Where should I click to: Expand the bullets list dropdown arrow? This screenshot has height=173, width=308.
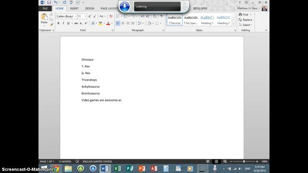click(121, 16)
